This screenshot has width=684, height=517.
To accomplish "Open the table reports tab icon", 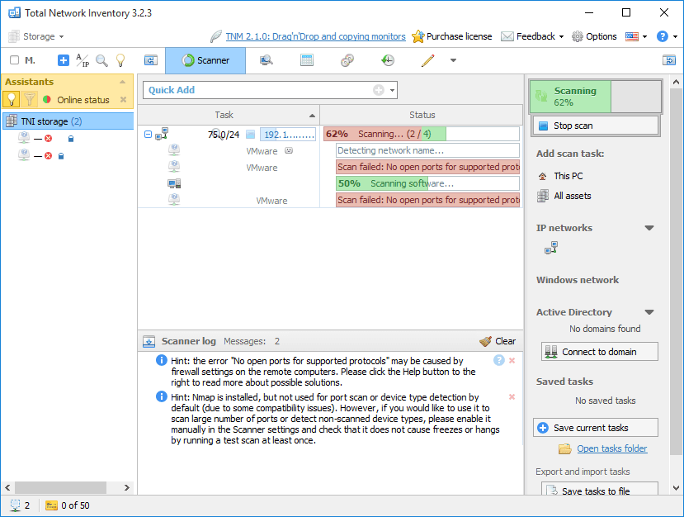I will [x=307, y=60].
